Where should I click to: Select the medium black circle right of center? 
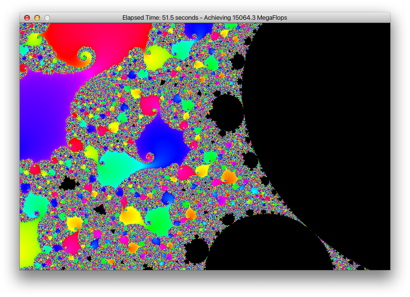[228, 112]
